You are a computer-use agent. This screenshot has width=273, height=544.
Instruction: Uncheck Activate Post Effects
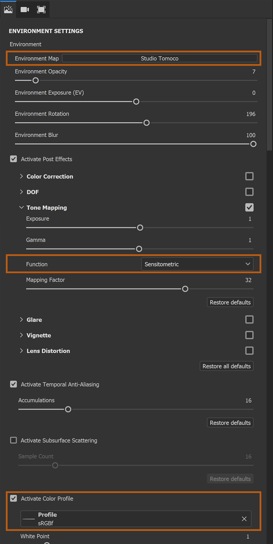tap(13, 159)
